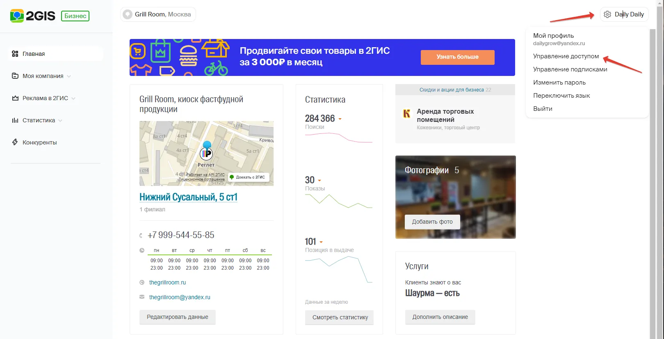Viewport: 664px width, 339px height.
Task: Open Мой профиль from the menu
Action: pos(553,36)
